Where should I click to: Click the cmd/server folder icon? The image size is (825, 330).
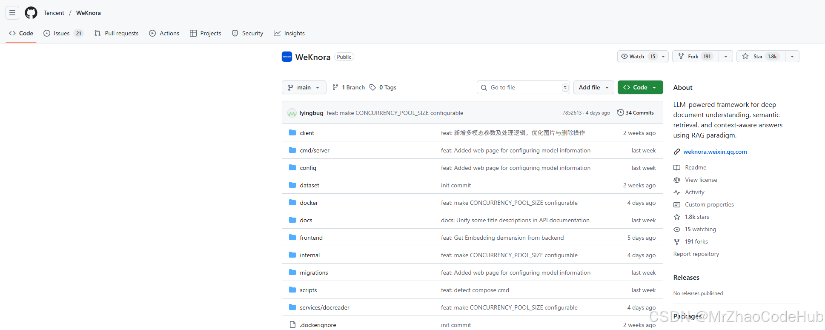coord(292,150)
